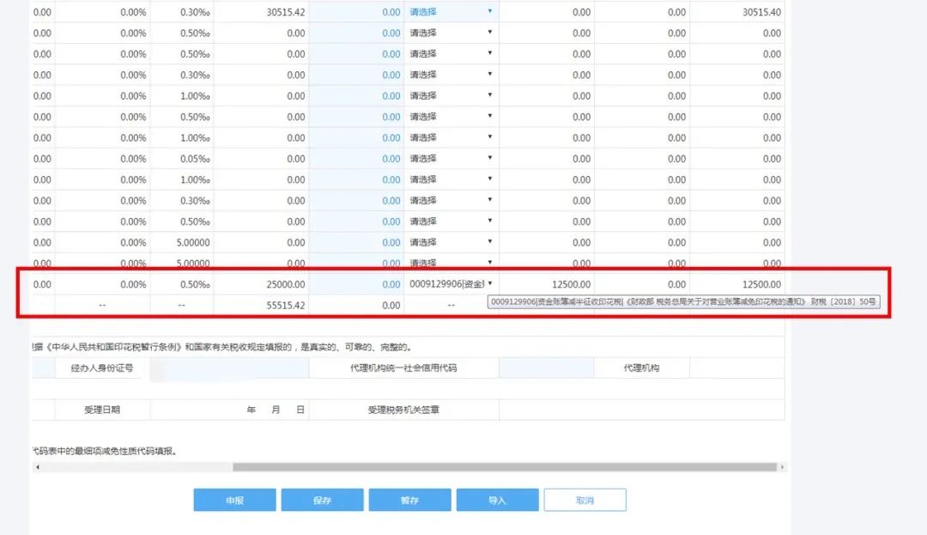Viewport: 927px width, 535px height.
Task: Open the 0009129906|资金 dropdown in the 25000.00 row
Action: coord(451,283)
